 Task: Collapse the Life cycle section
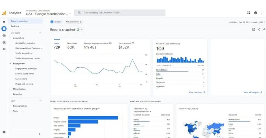tap(40, 33)
